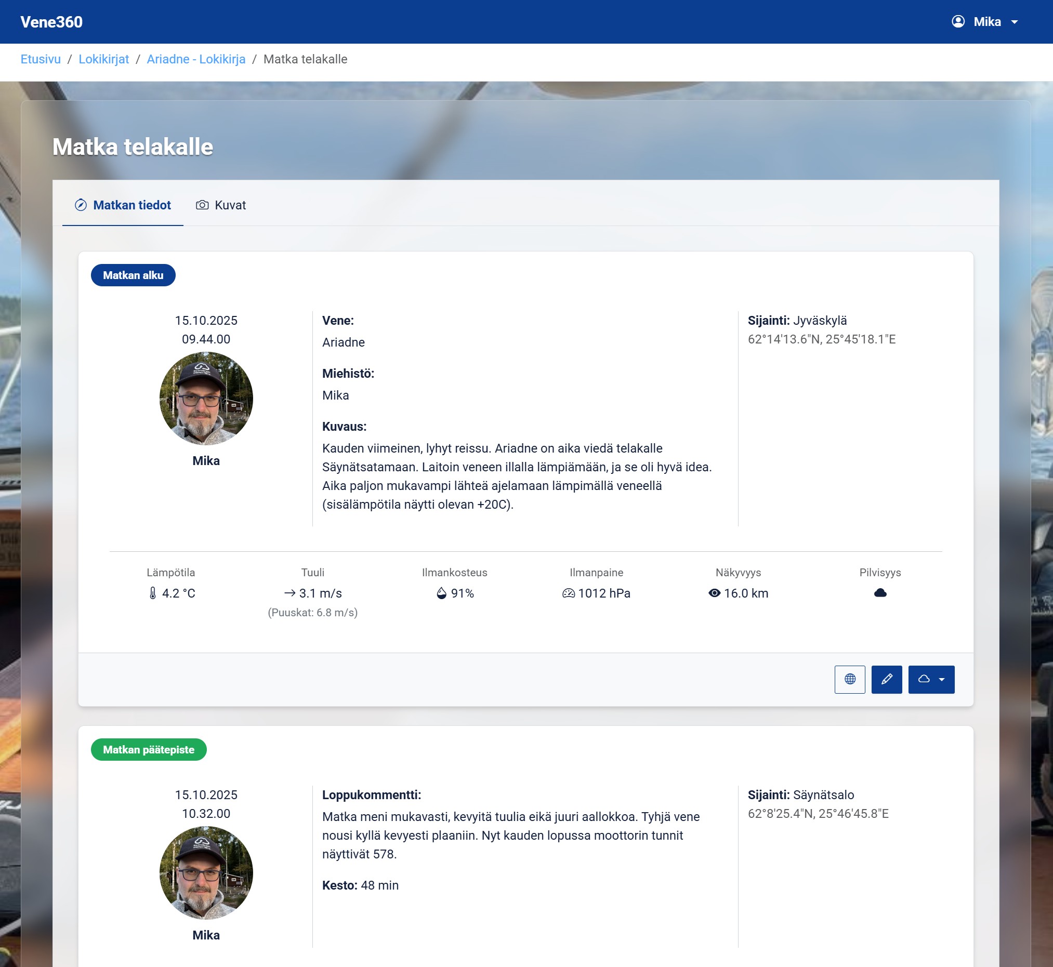Go to Etusivu breadcrumb link
This screenshot has height=967, width=1053.
click(x=41, y=59)
